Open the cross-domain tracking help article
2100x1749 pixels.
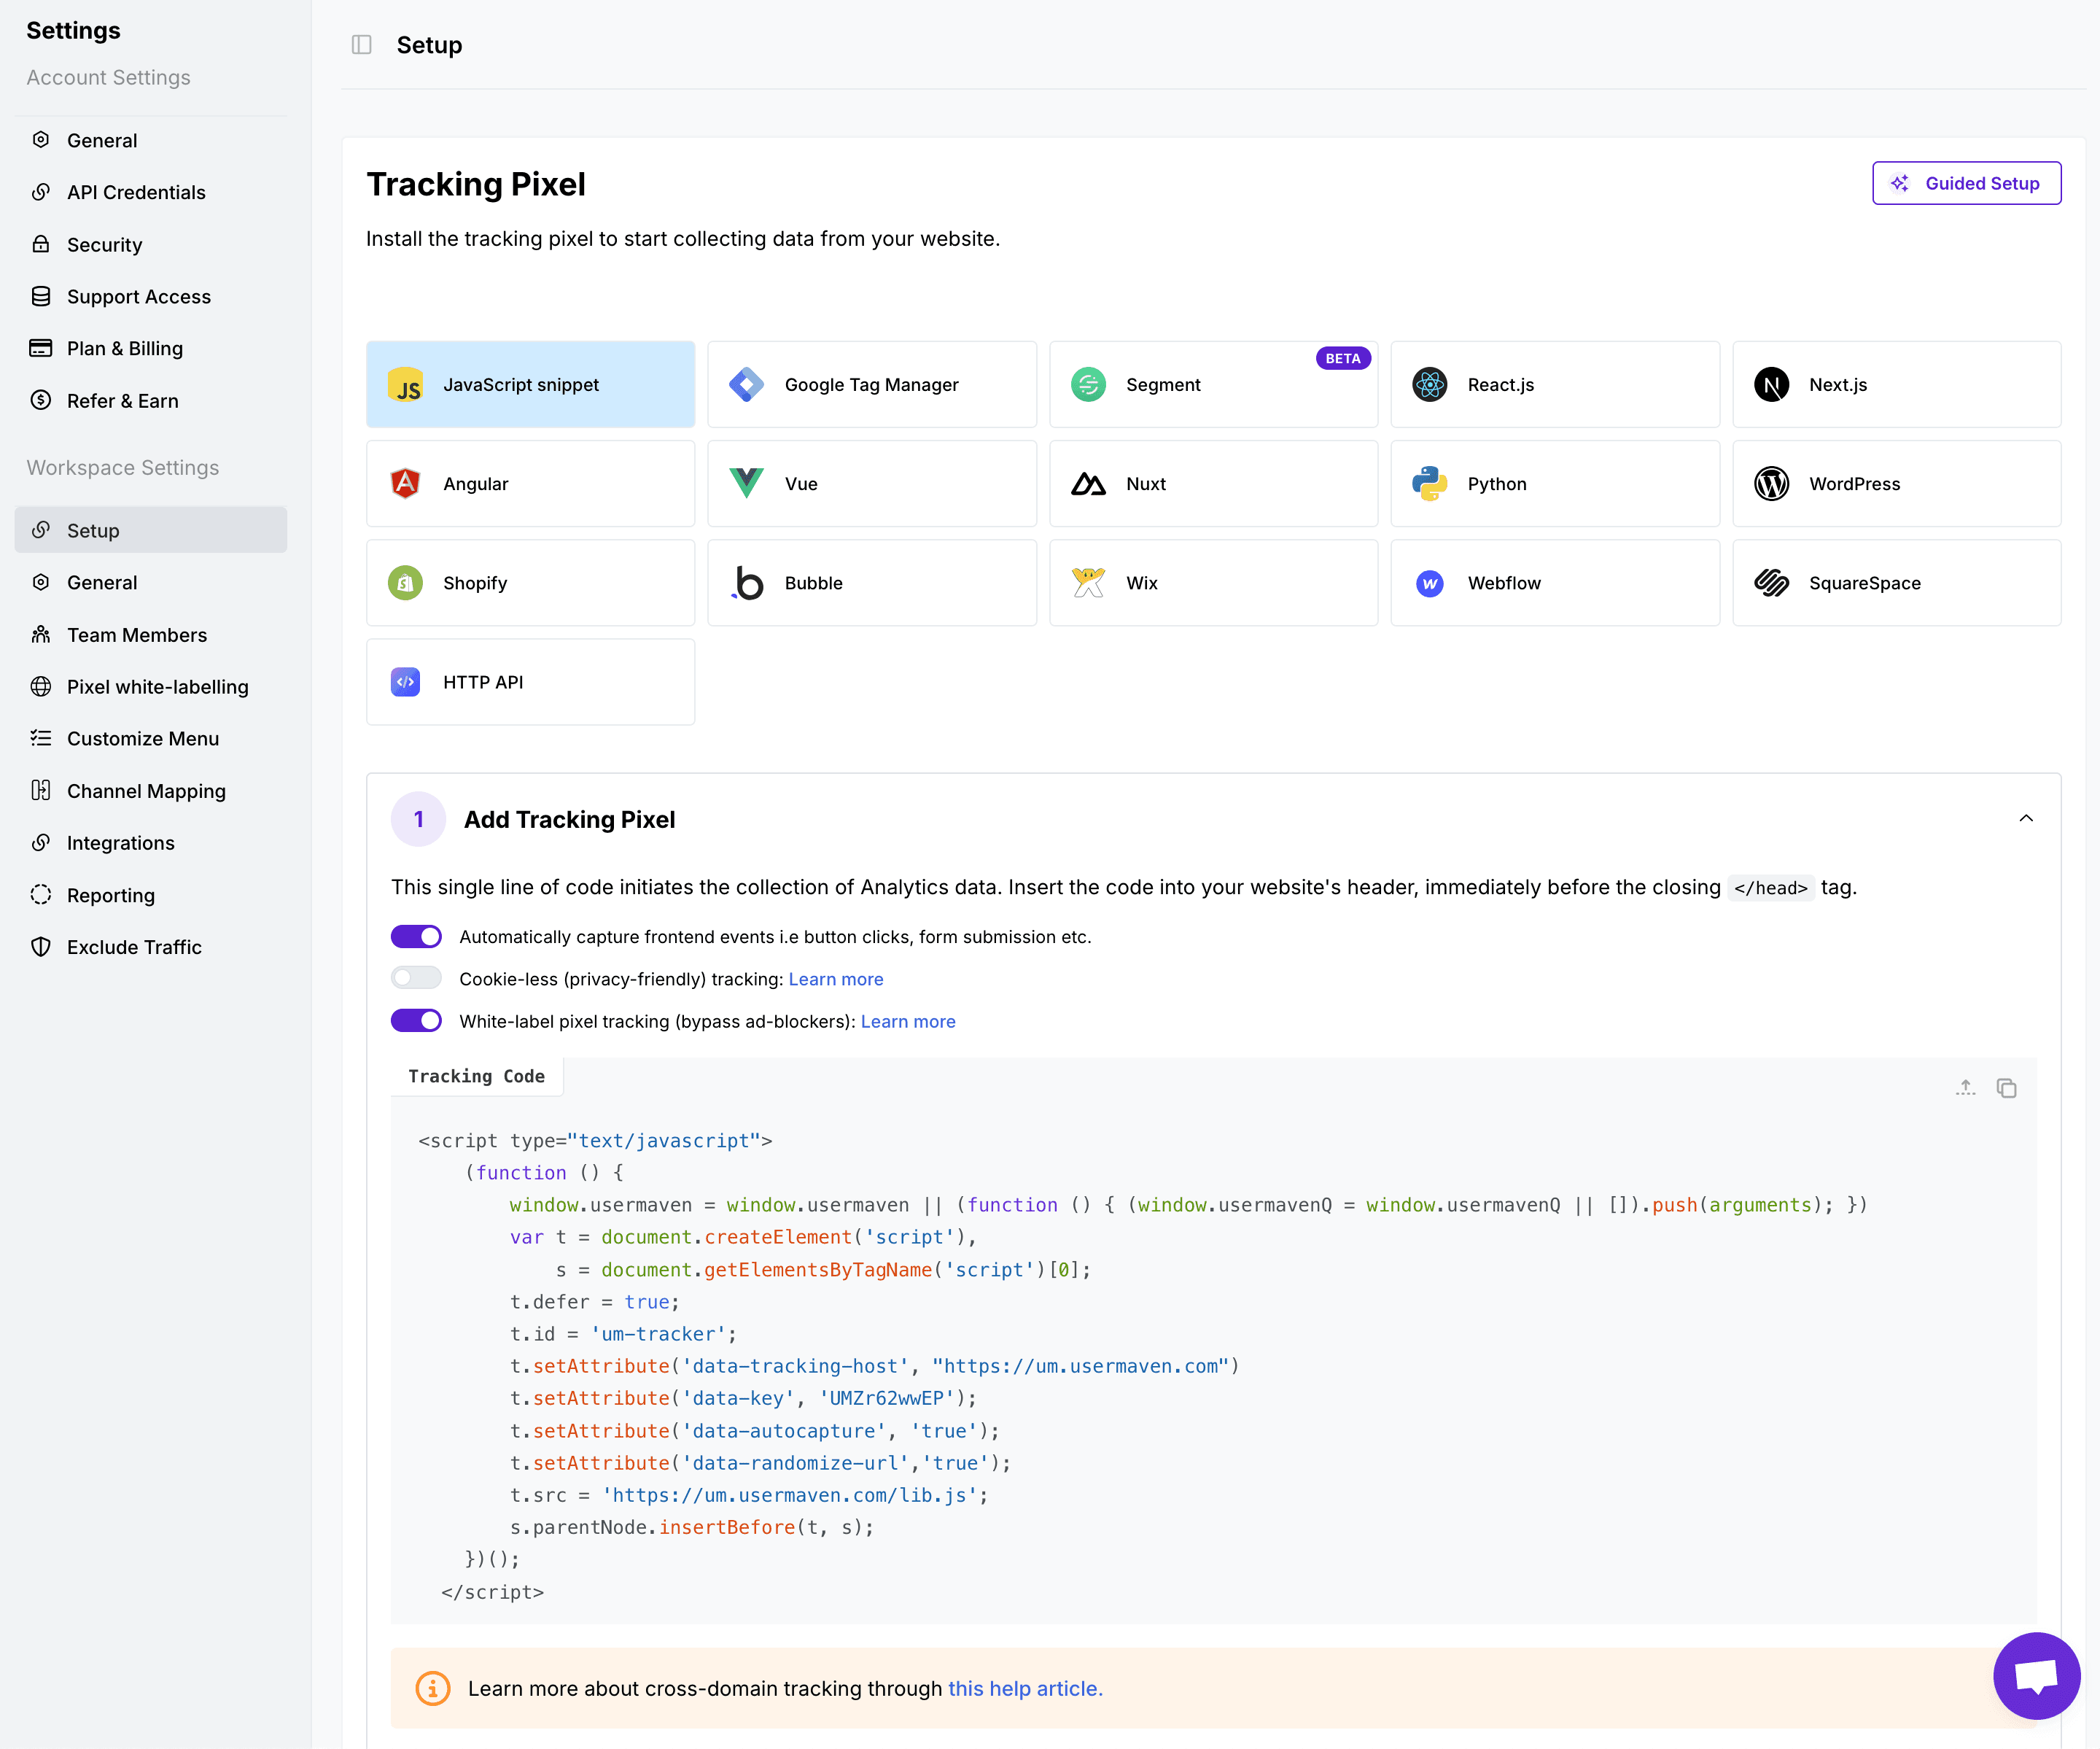1024,1689
